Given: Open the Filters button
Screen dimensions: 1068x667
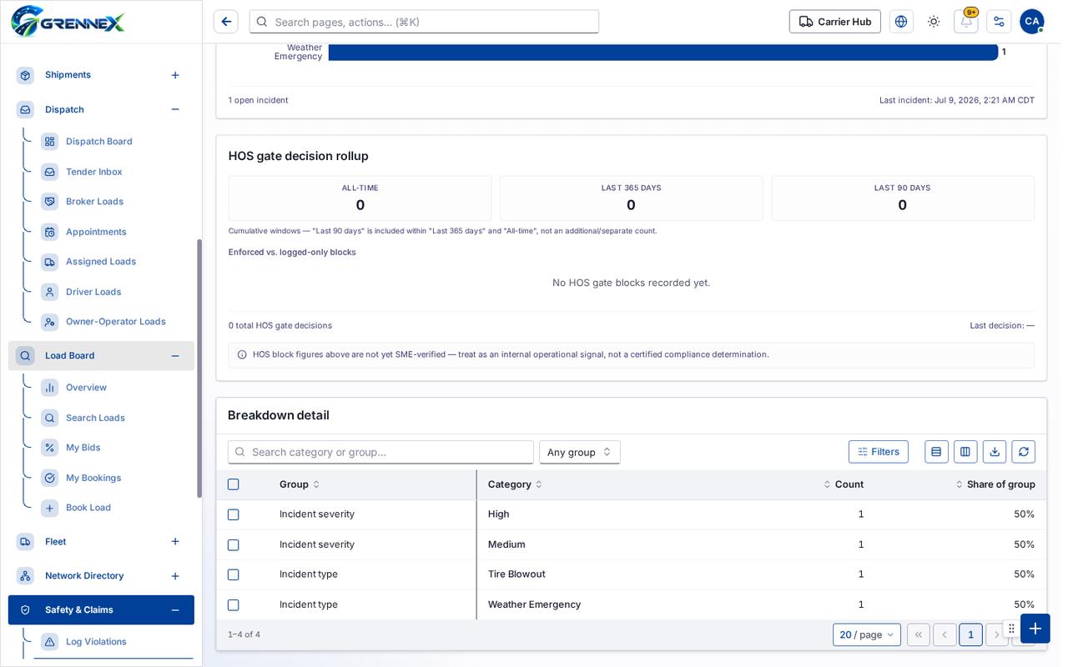Looking at the screenshot, I should point(879,452).
